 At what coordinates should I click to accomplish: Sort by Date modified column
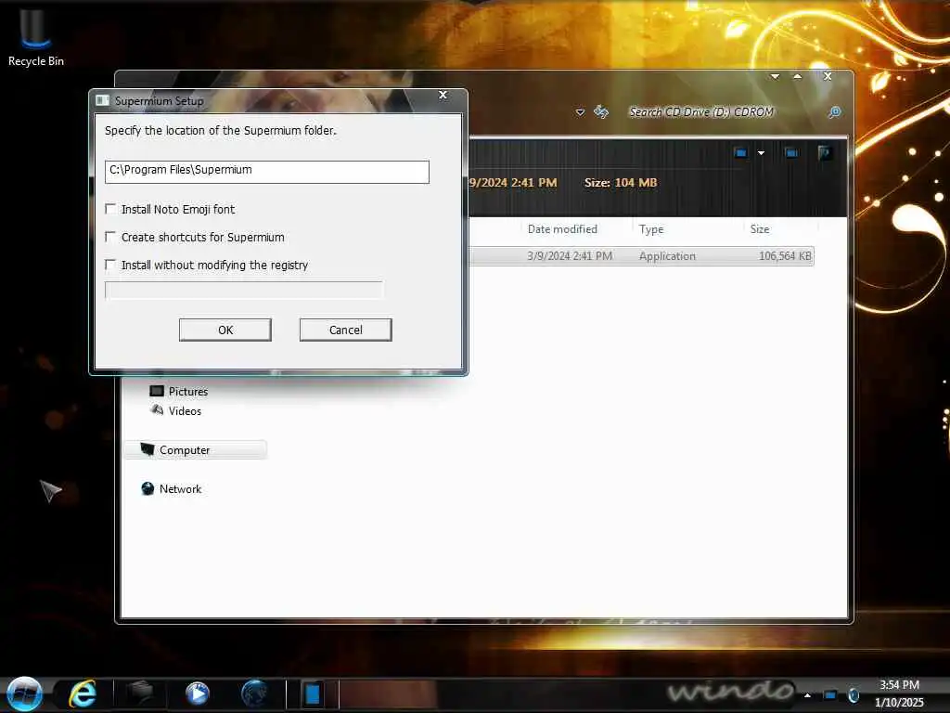(562, 229)
